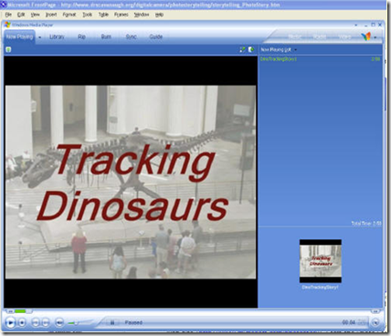
Task: Click the MSN butterfly icon
Action: 366,37
